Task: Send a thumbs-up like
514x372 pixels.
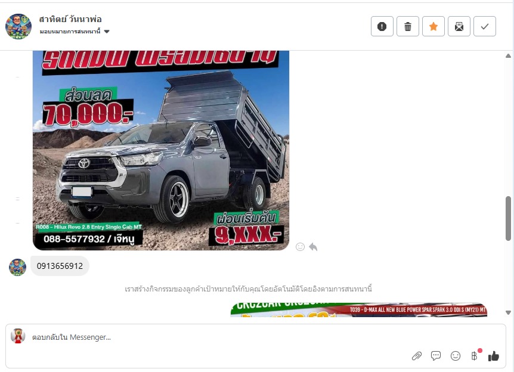Action: (x=493, y=356)
